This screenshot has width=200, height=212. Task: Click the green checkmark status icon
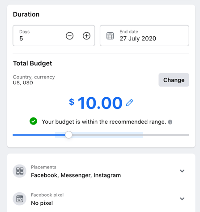[34, 121]
